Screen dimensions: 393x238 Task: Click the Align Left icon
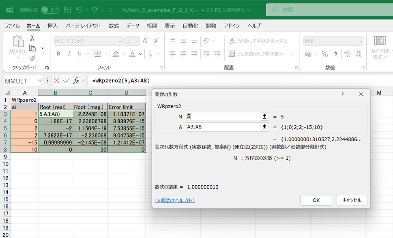[x=173, y=54]
